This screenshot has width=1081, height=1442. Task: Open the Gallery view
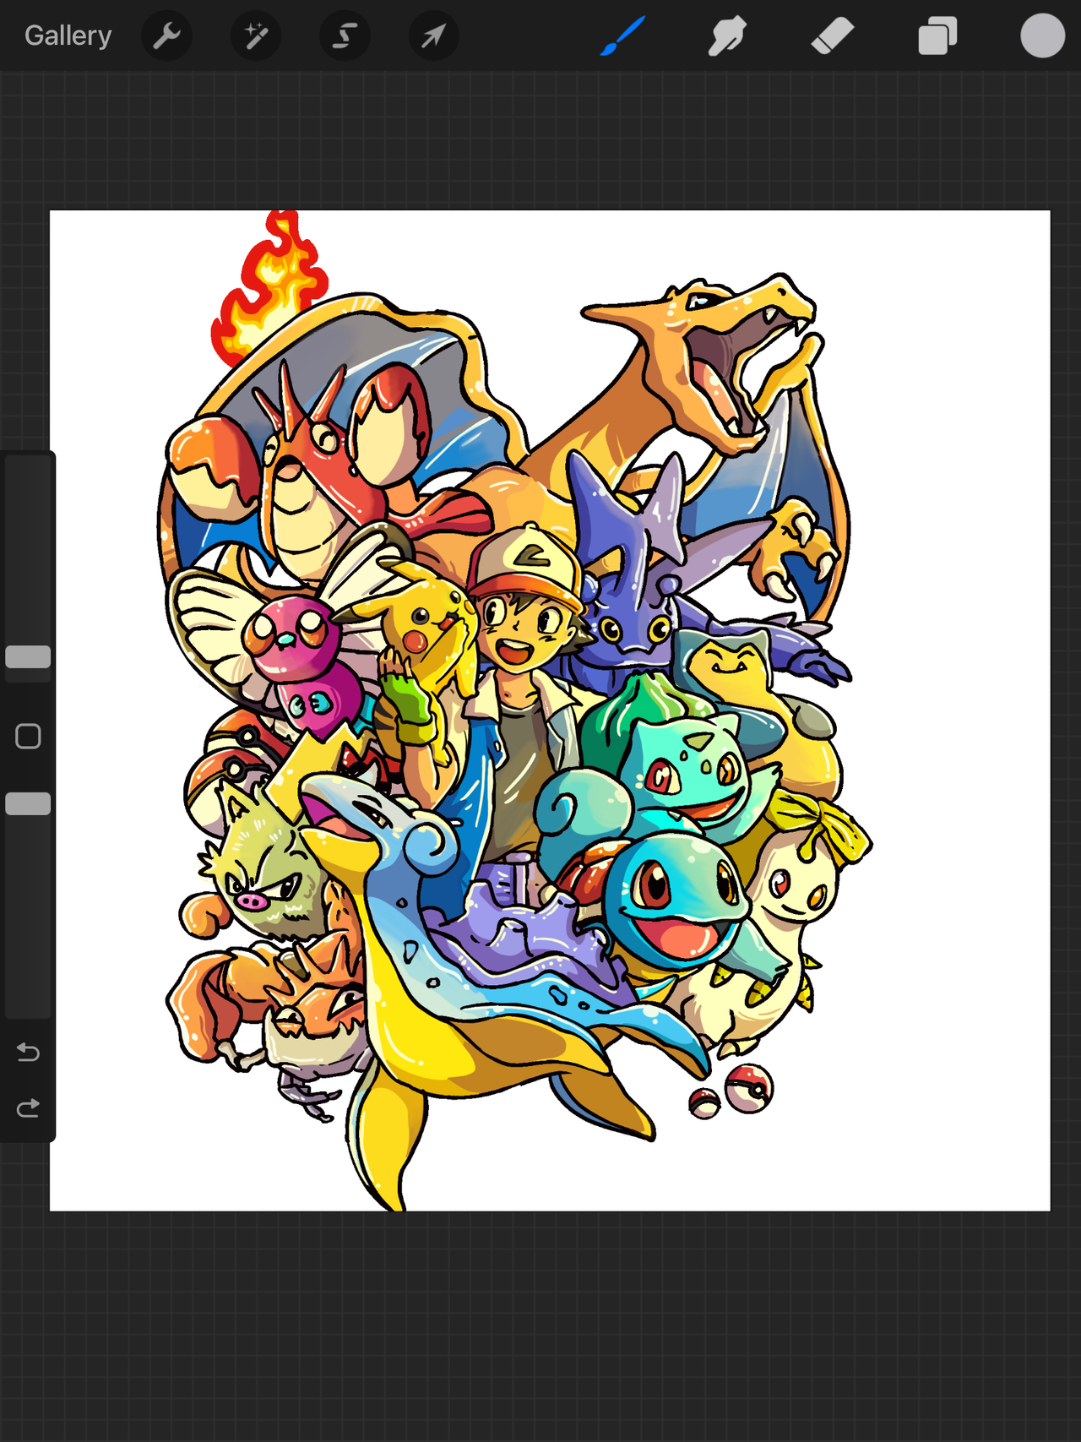[x=68, y=35]
